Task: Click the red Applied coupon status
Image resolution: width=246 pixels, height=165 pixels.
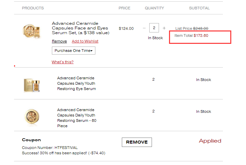Action: click(x=210, y=141)
